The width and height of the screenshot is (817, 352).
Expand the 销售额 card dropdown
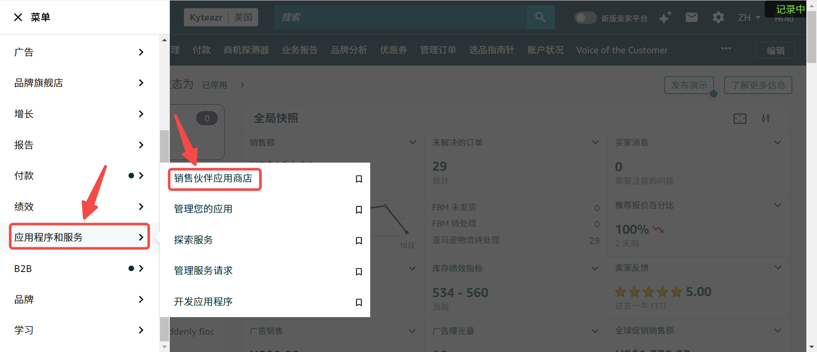point(412,142)
